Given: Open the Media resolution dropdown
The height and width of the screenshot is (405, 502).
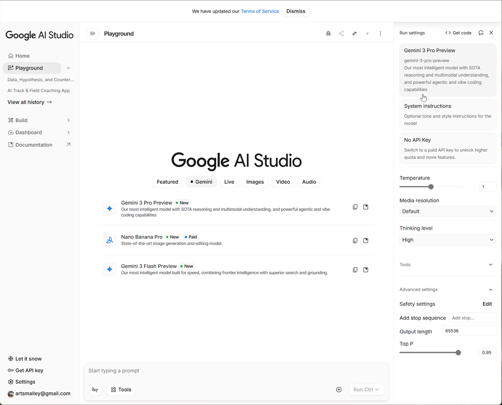Looking at the screenshot, I should 448,212.
